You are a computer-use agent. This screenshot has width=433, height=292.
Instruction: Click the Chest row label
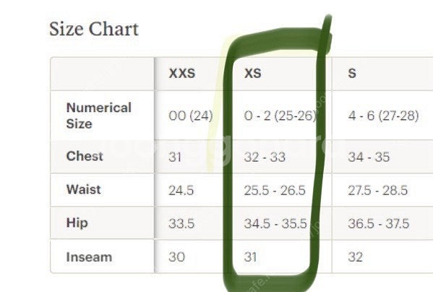click(85, 156)
